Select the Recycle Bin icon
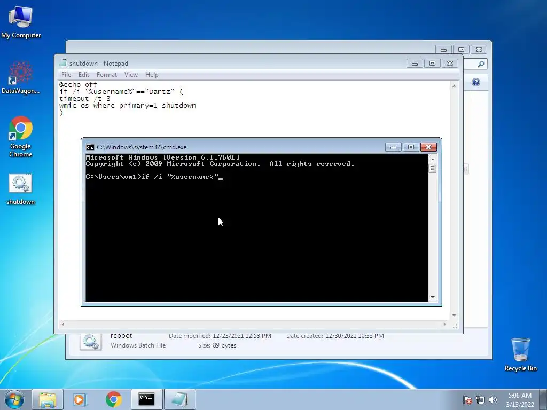Screen dimensions: 547x410 [520, 354]
